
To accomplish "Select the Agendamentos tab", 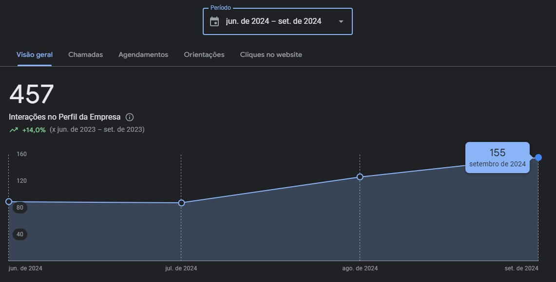I will tap(143, 55).
